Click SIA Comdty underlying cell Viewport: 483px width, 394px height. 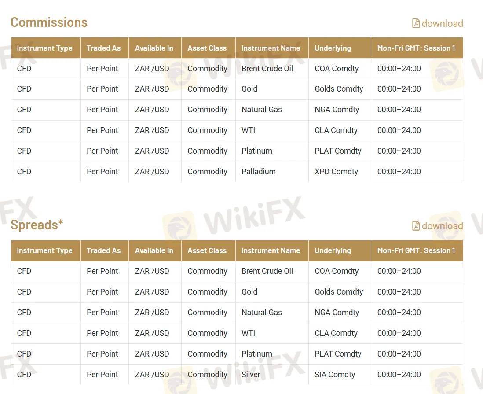point(335,375)
